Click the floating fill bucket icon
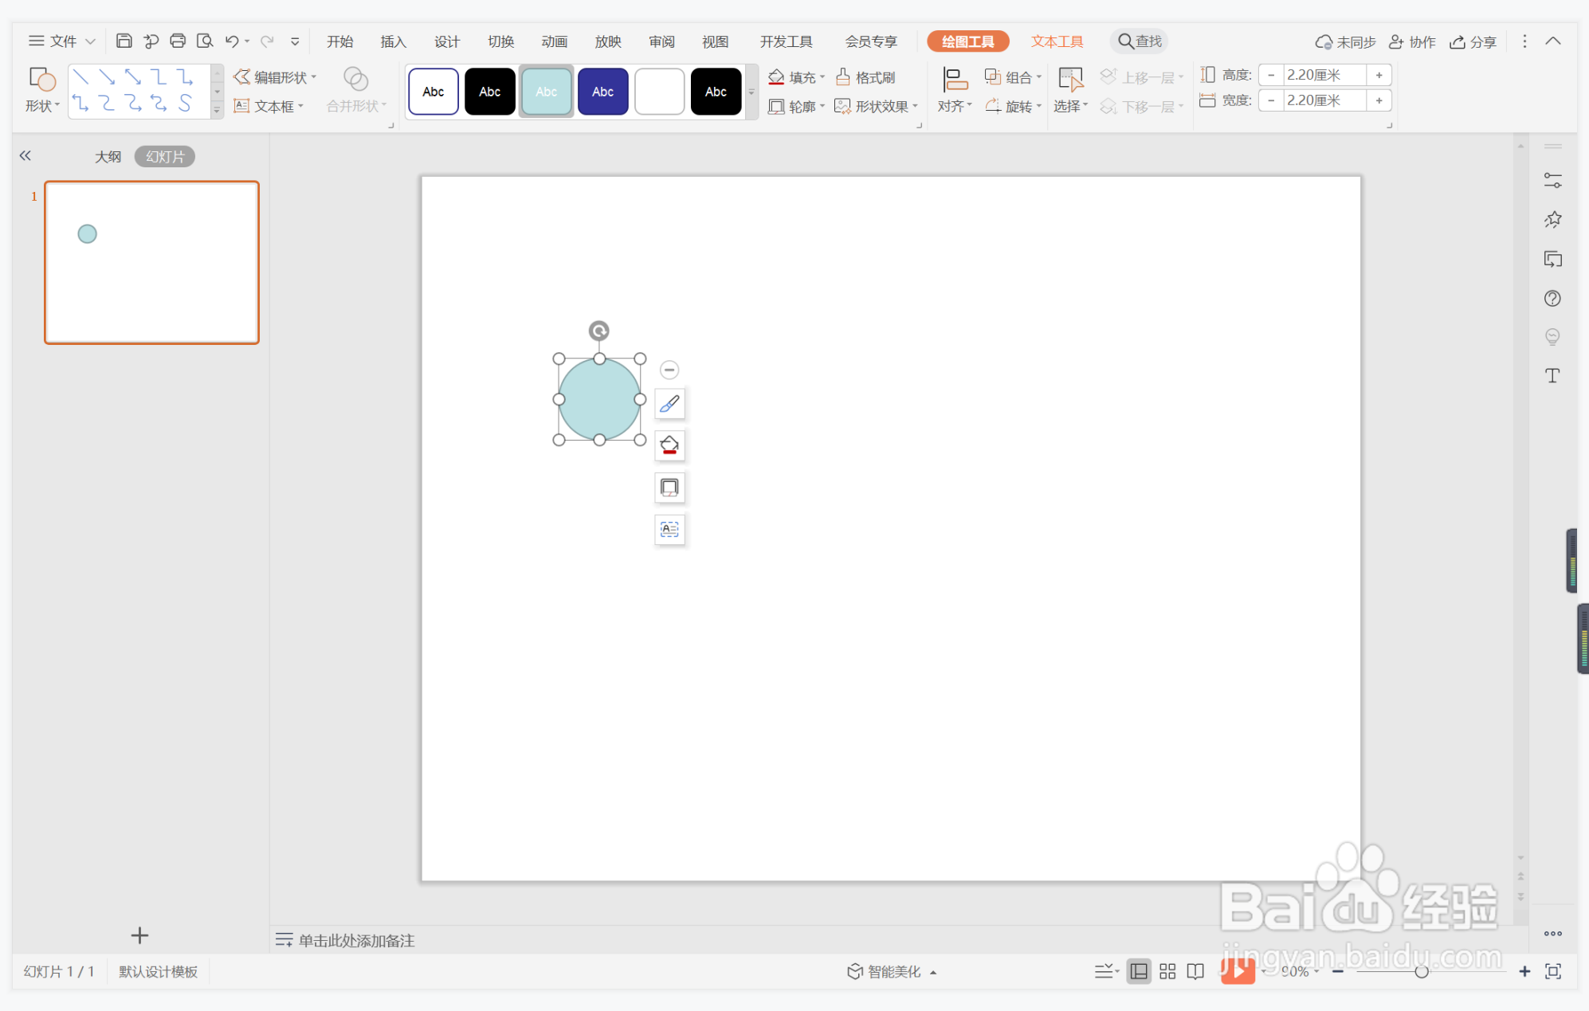Image resolution: width=1589 pixels, height=1011 pixels. click(669, 445)
